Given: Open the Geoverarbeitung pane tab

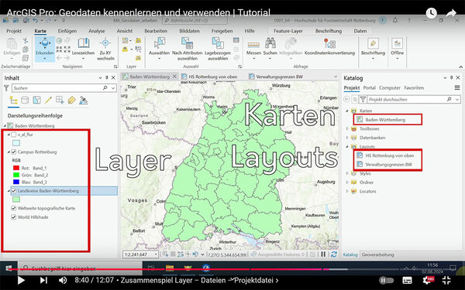Looking at the screenshot, I should click(x=377, y=254).
